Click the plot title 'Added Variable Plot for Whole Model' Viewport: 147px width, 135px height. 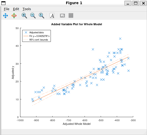point(76,24)
